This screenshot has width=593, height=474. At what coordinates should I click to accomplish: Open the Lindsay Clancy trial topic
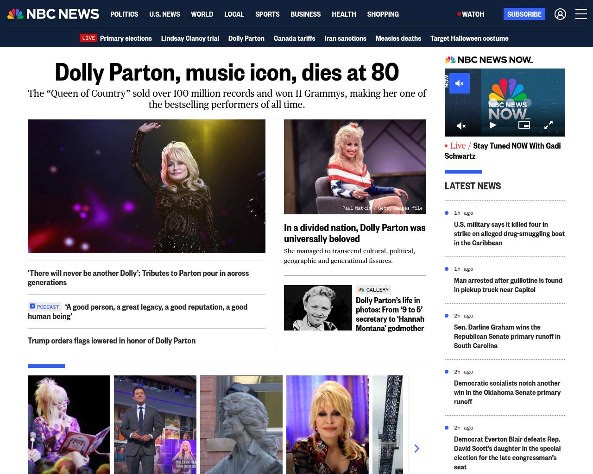click(x=190, y=38)
